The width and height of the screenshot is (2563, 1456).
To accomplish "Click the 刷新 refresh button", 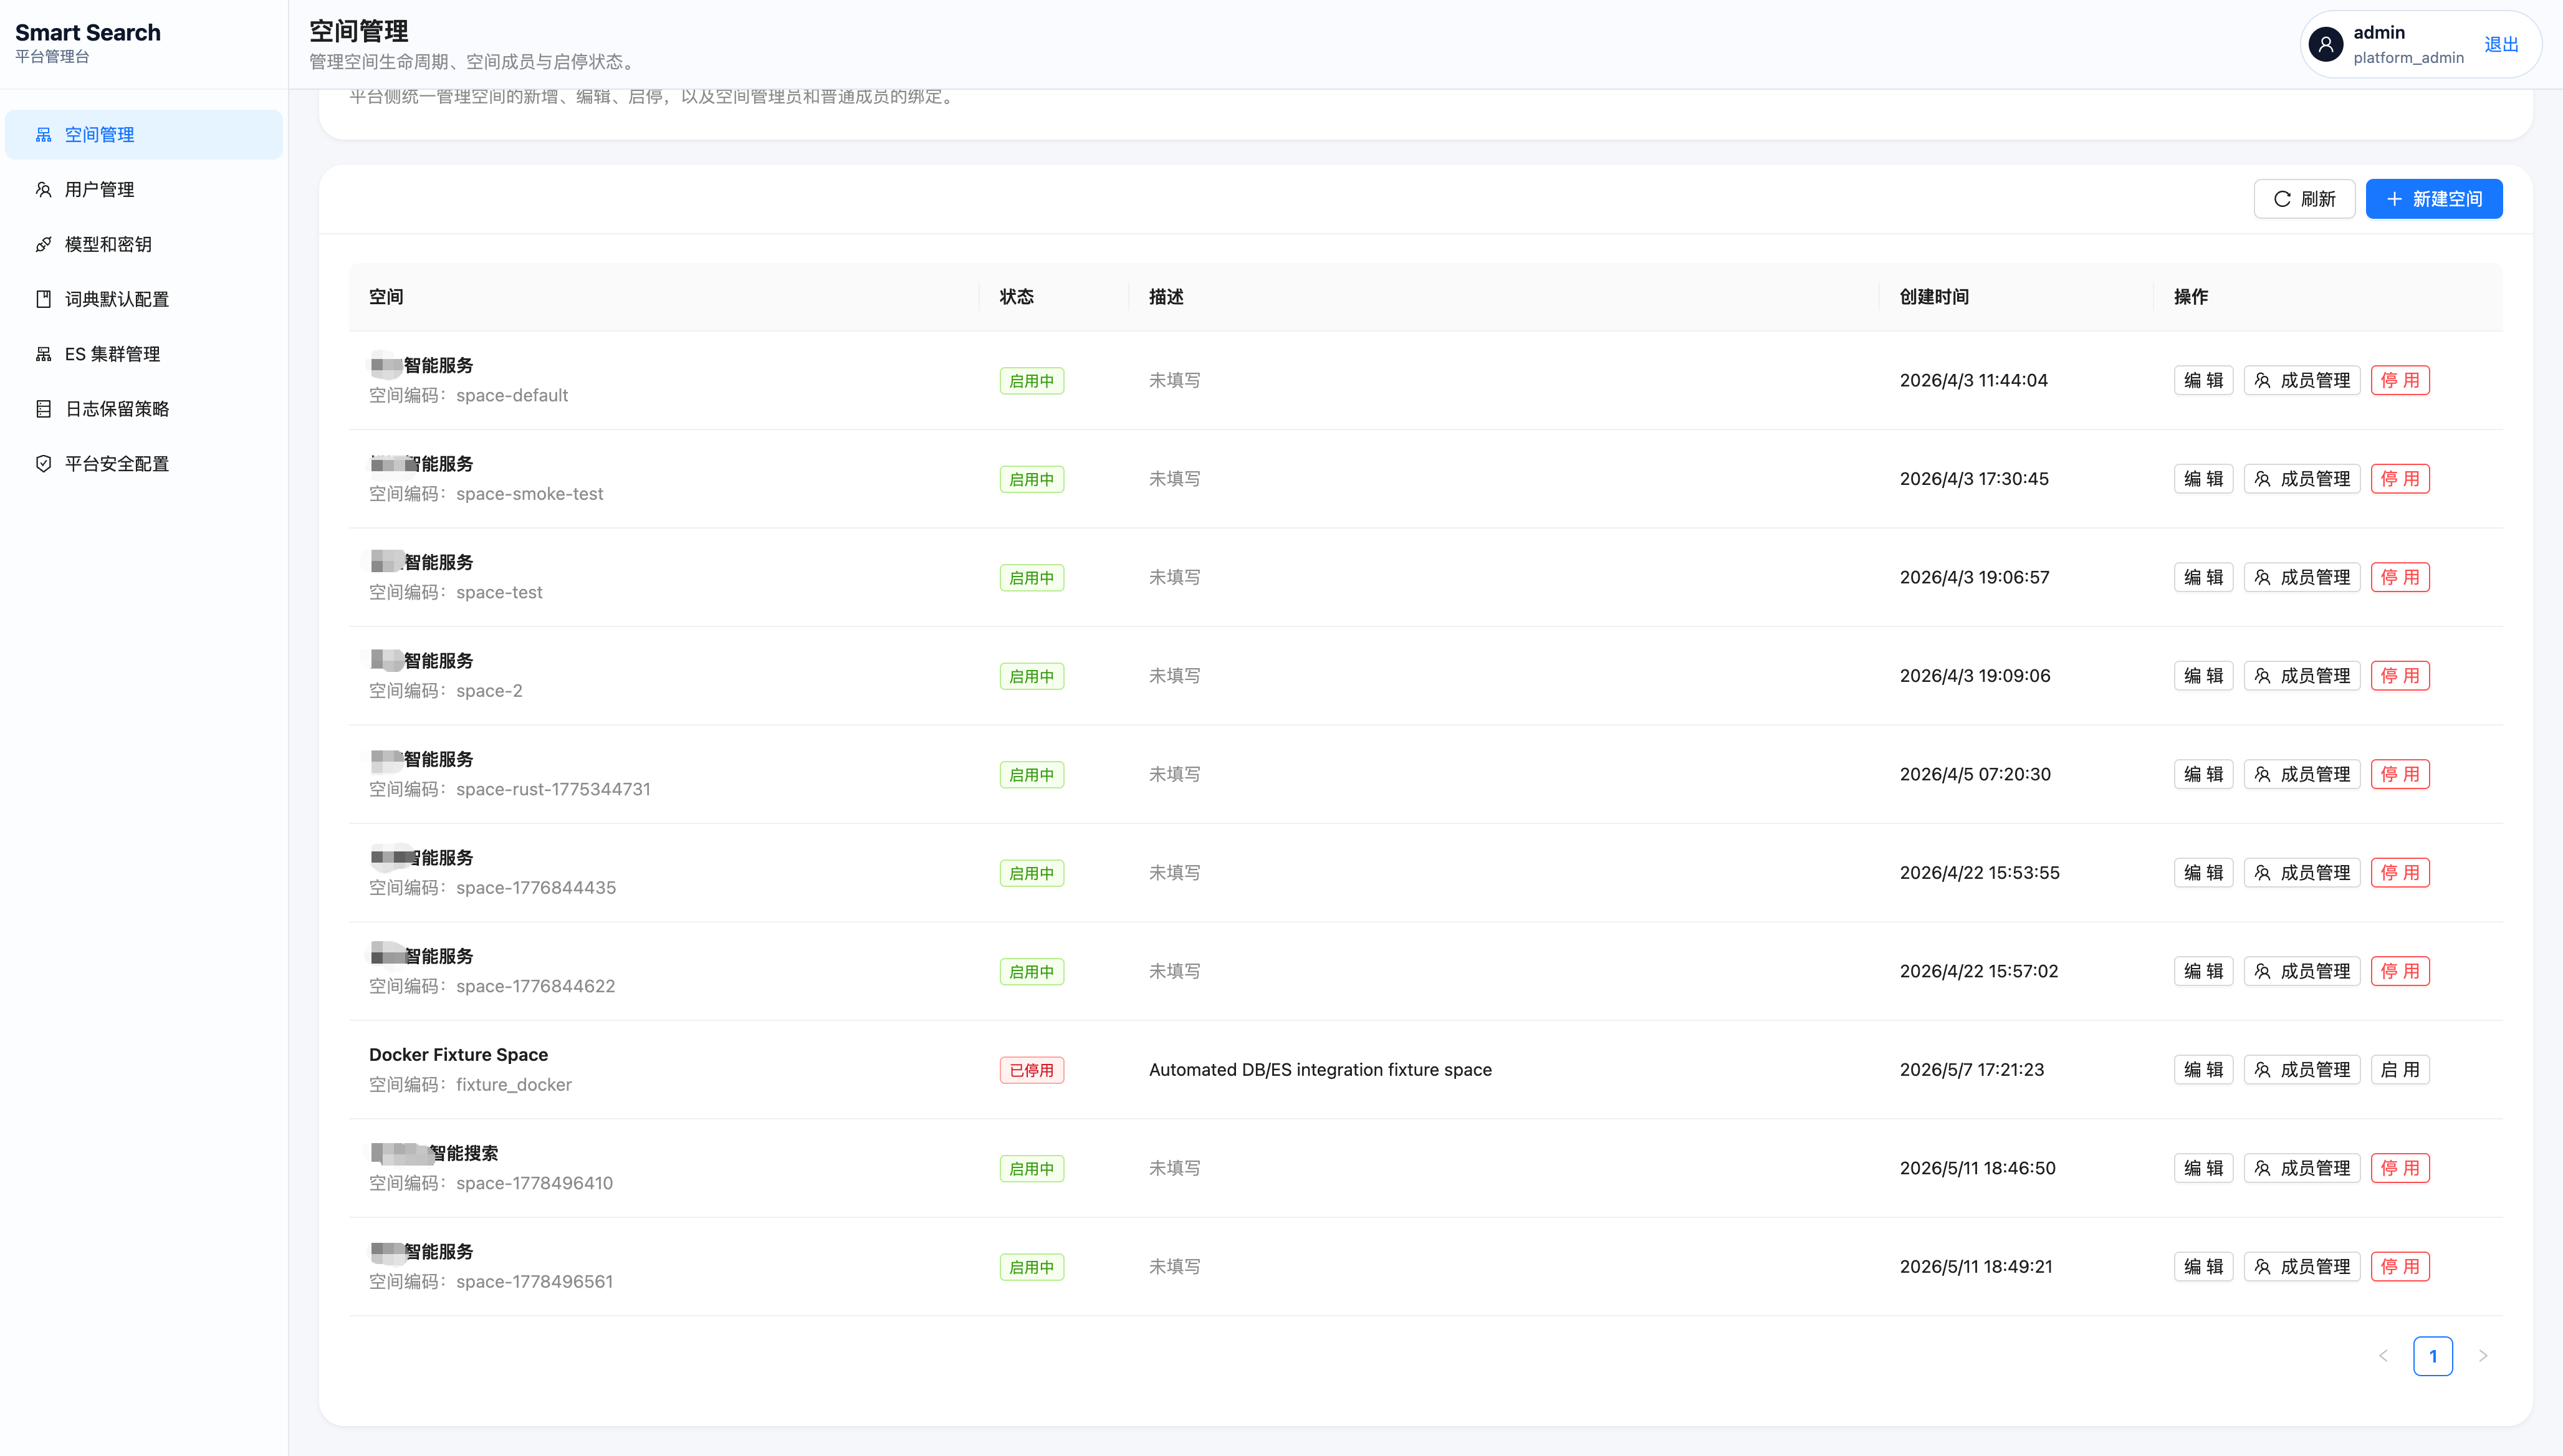I will coord(2304,199).
